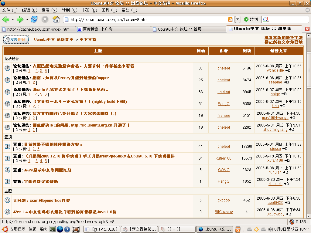311x233 pixels.
Task: Click topic icon of scim和openoffice打架 thread
Action: tap(7, 200)
